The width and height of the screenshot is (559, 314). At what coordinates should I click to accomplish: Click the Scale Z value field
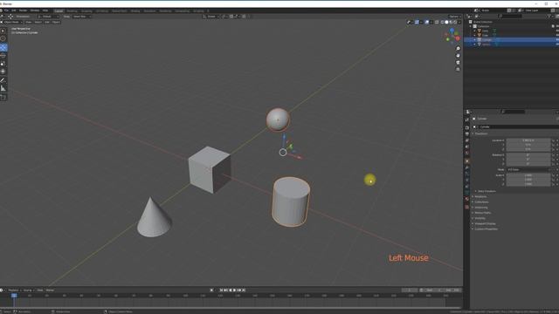(x=528, y=184)
